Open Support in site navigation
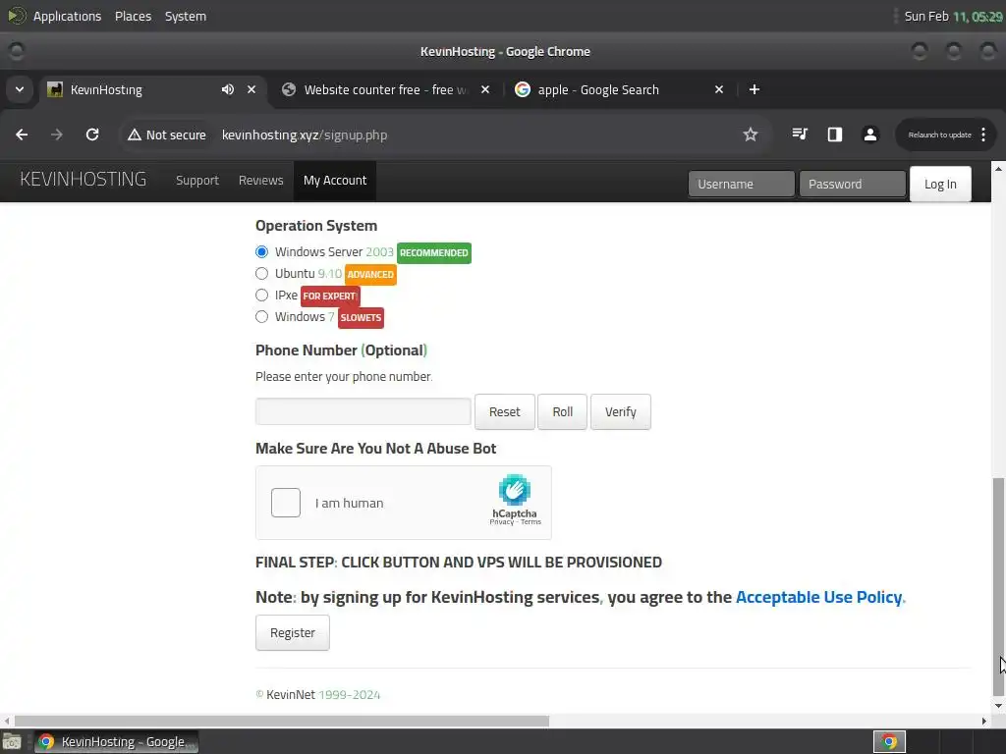The image size is (1006, 754). (x=197, y=181)
